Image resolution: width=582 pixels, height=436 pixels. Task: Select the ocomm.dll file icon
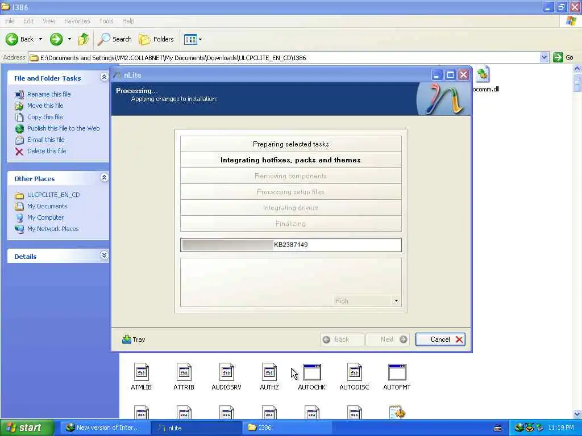pos(483,74)
